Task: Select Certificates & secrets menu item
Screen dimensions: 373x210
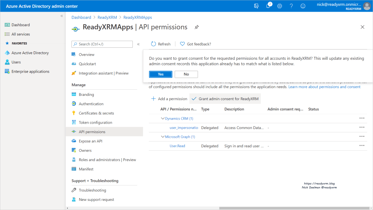Action: point(96,113)
